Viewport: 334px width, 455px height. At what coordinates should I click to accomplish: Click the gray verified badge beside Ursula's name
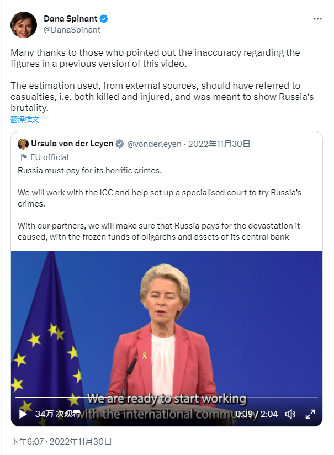tap(119, 144)
